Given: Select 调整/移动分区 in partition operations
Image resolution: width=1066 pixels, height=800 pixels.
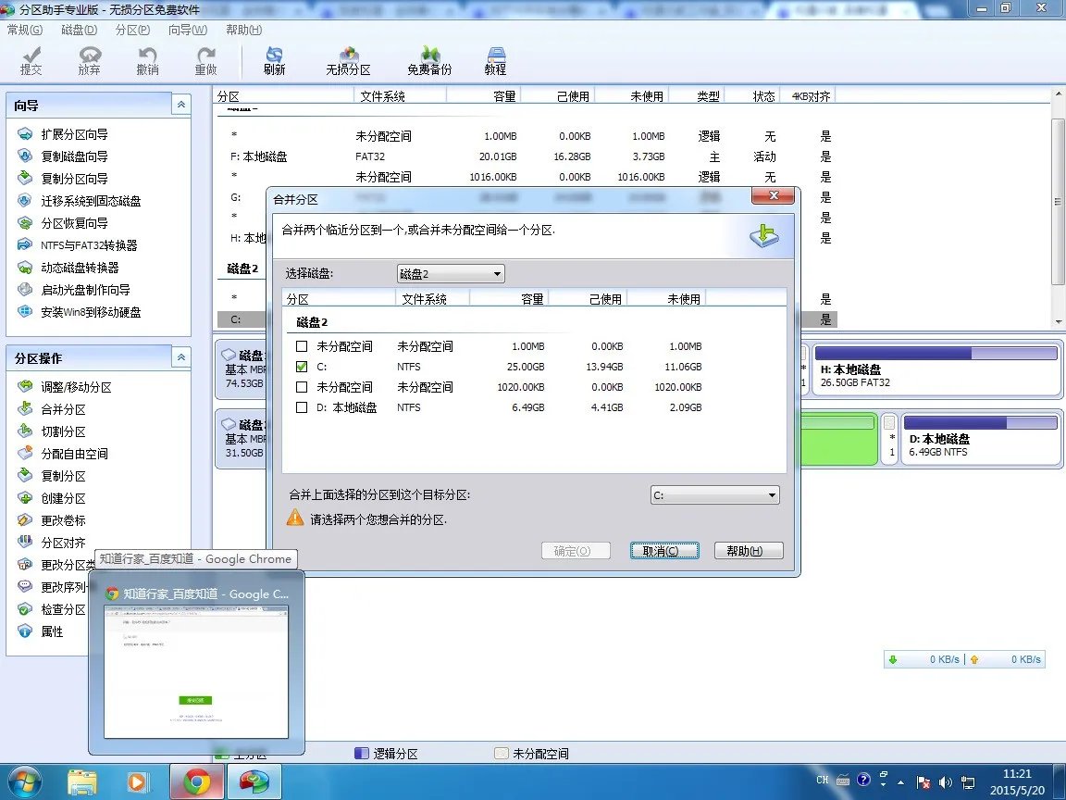Looking at the screenshot, I should (76, 387).
